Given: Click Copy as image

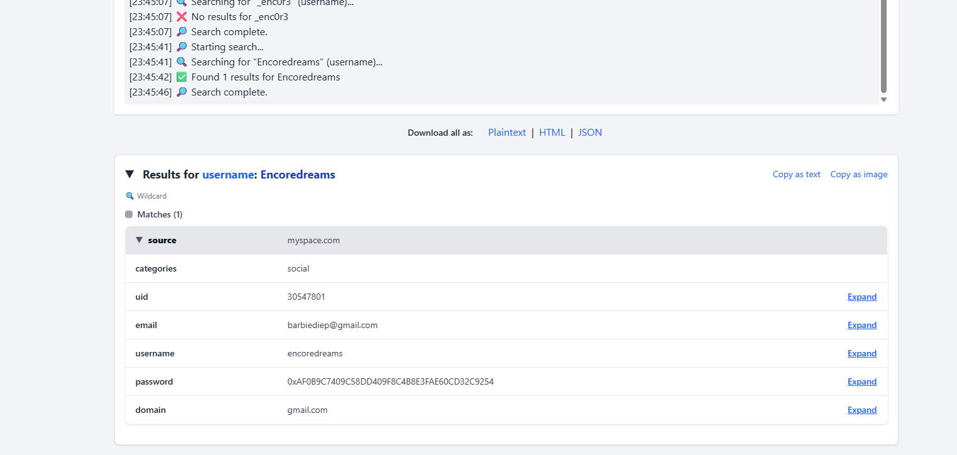Looking at the screenshot, I should [858, 175].
